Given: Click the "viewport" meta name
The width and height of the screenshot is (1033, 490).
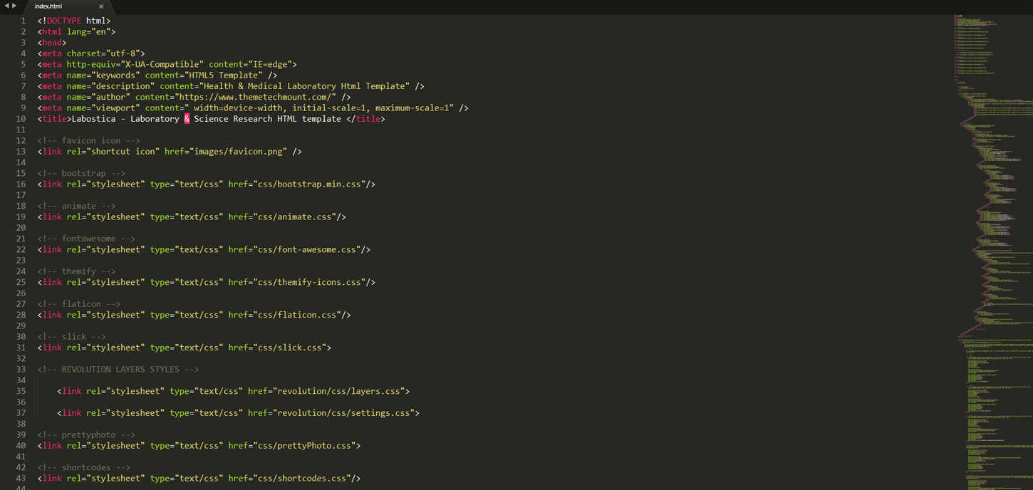Looking at the screenshot, I should 115,108.
